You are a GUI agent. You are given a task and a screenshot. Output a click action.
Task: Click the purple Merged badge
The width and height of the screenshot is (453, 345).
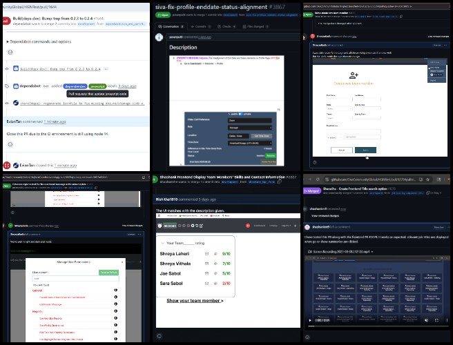(312, 191)
